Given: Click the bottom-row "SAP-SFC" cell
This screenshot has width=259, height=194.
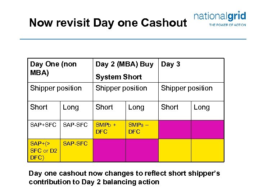Looking at the screenshot, I should click(x=76, y=150).
